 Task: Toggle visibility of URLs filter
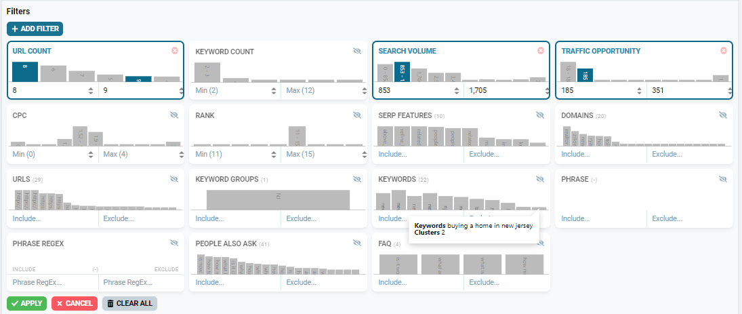[174, 179]
